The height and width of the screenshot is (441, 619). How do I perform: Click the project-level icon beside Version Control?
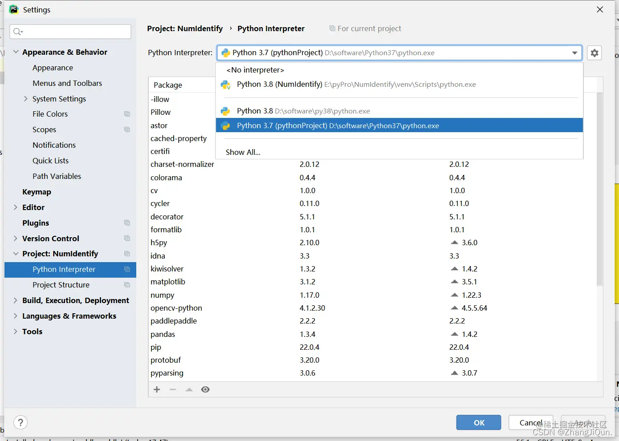tap(127, 238)
